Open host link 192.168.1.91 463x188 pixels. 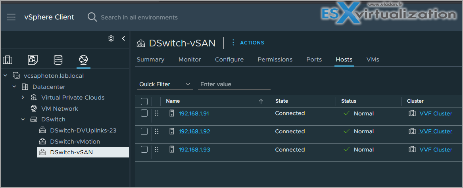(x=194, y=113)
